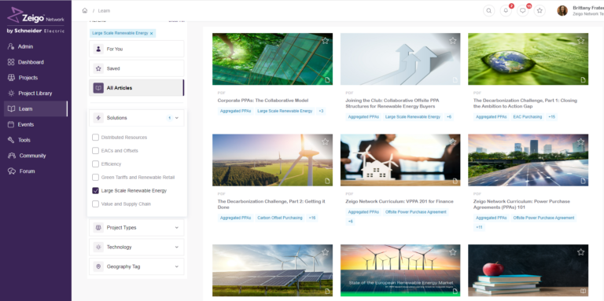Screen dimensions: 604x301
Task: Open the notifications bell icon
Action: point(506,11)
